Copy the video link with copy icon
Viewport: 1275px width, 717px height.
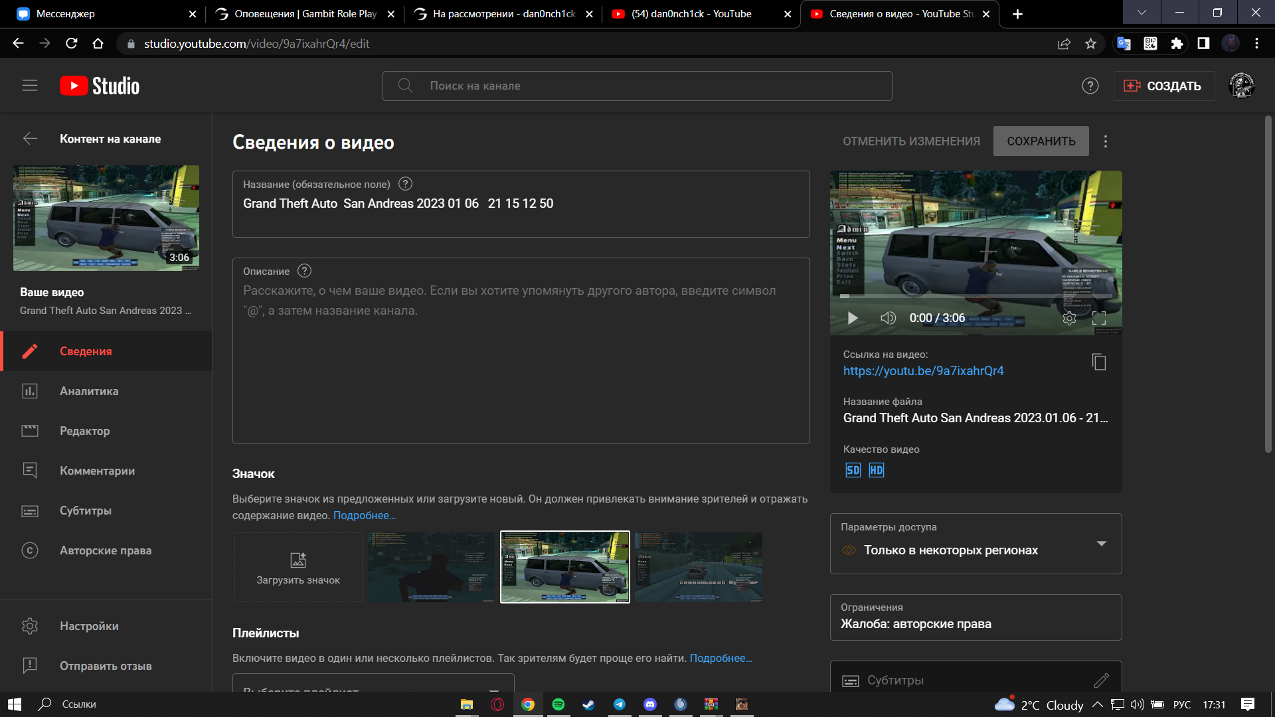pos(1099,362)
